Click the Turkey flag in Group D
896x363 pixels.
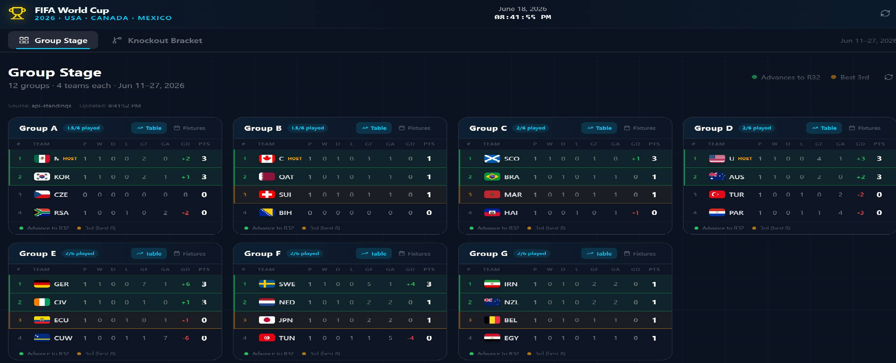click(717, 195)
